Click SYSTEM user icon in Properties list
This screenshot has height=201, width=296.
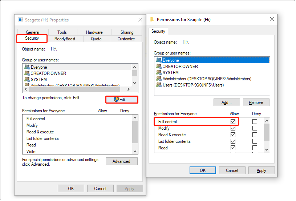click(x=27, y=79)
